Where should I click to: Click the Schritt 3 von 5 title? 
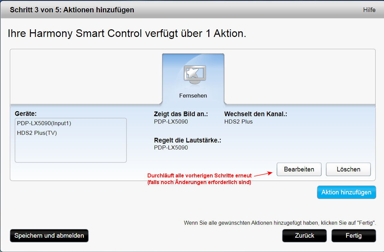[72, 10]
